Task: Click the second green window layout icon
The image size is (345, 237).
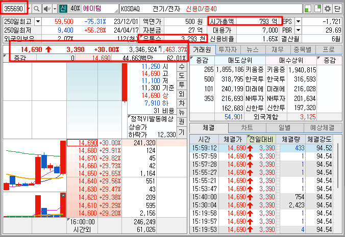Action: [317, 9]
